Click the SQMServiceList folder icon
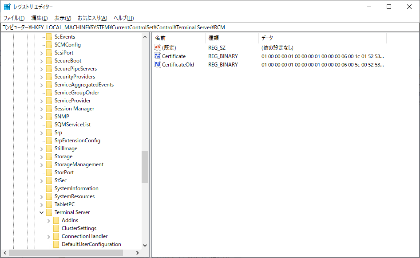Image resolution: width=420 pixels, height=258 pixels. coord(49,125)
